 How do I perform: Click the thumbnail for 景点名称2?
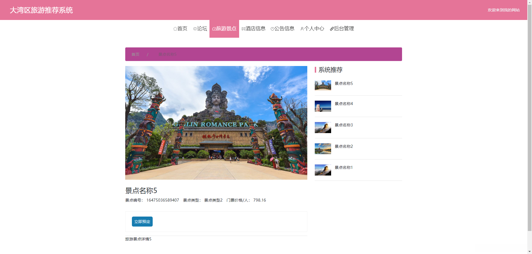point(323,149)
